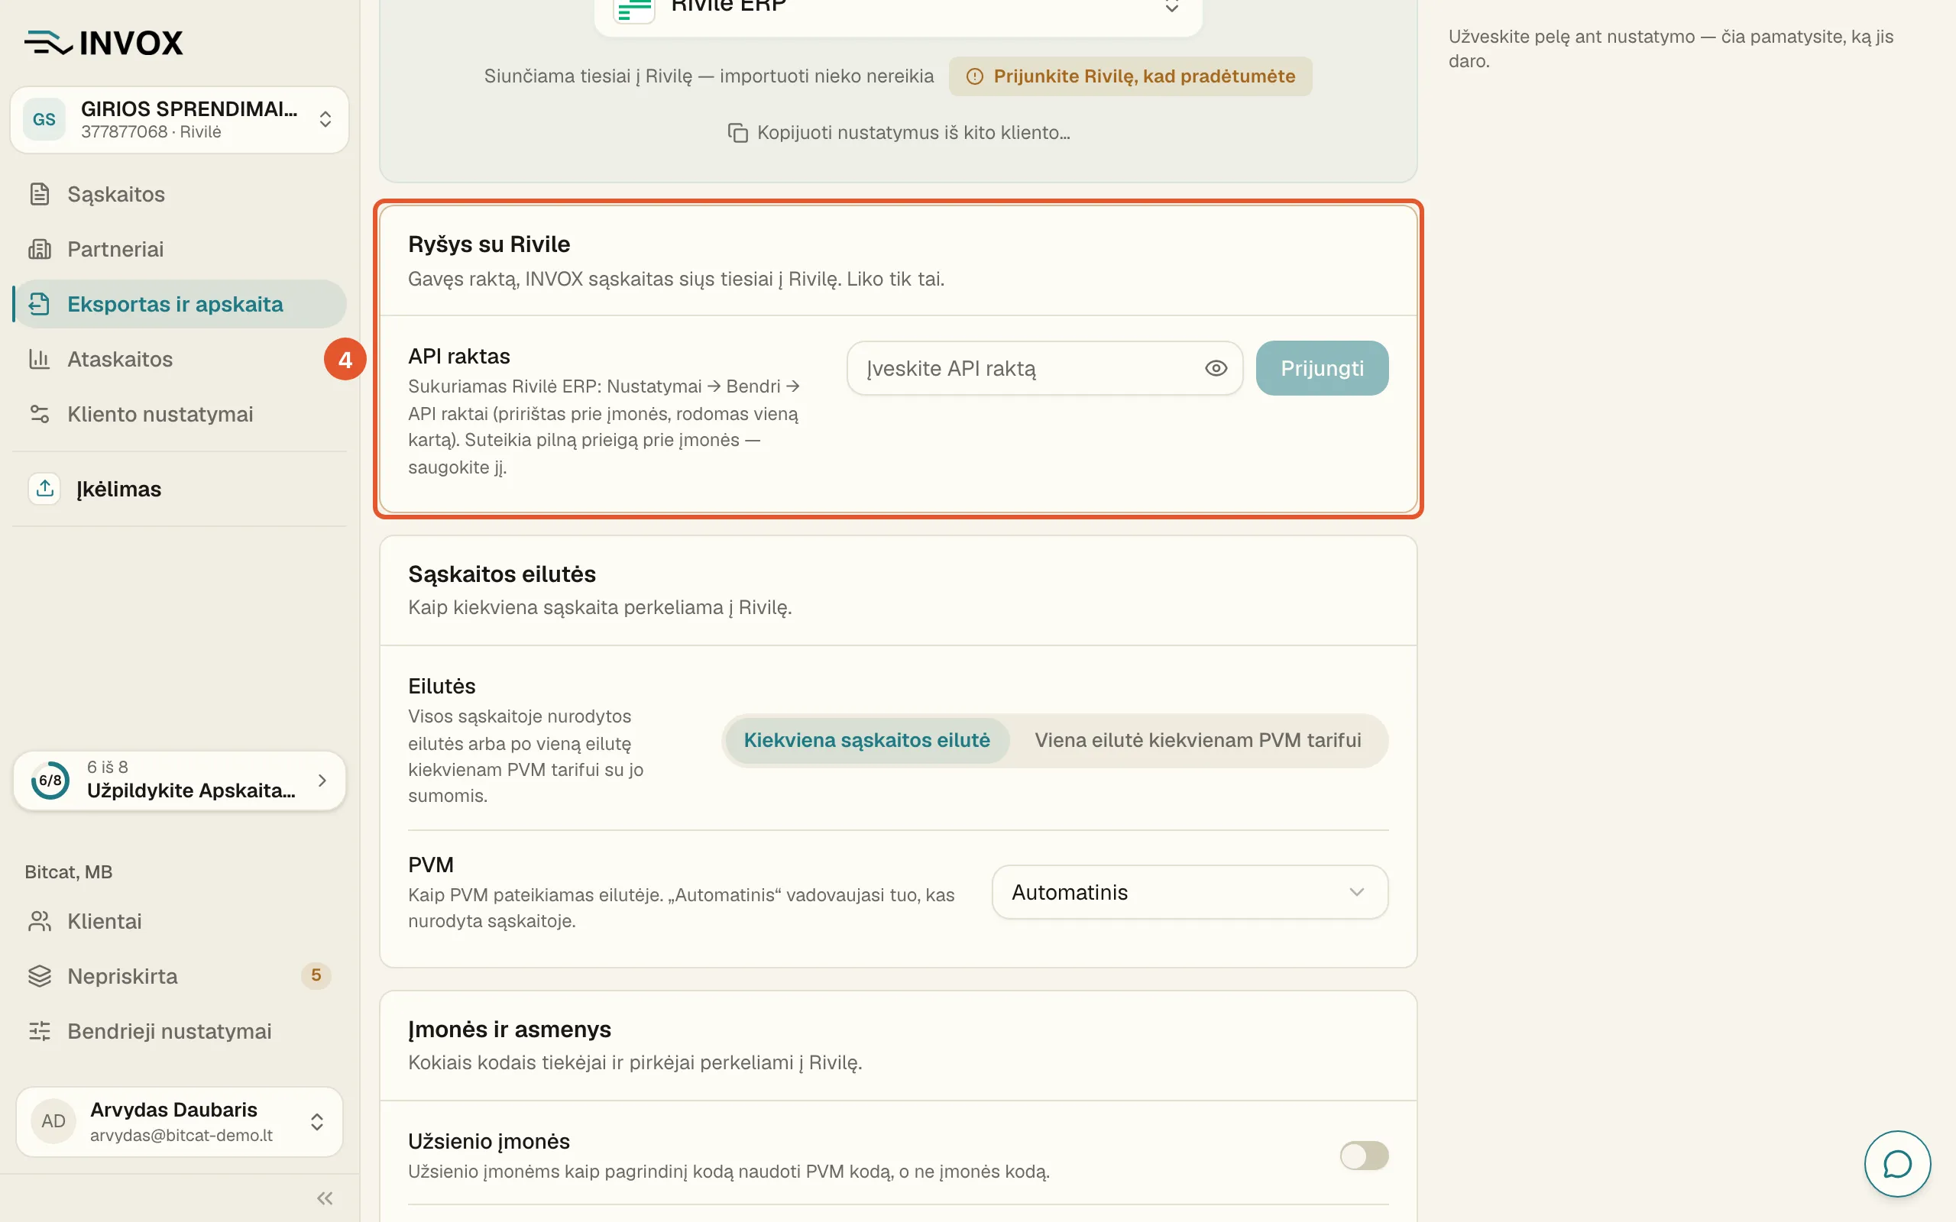Expand the GIRIOS SPRENDIMAI client switcher
The height and width of the screenshot is (1222, 1956).
click(x=180, y=120)
